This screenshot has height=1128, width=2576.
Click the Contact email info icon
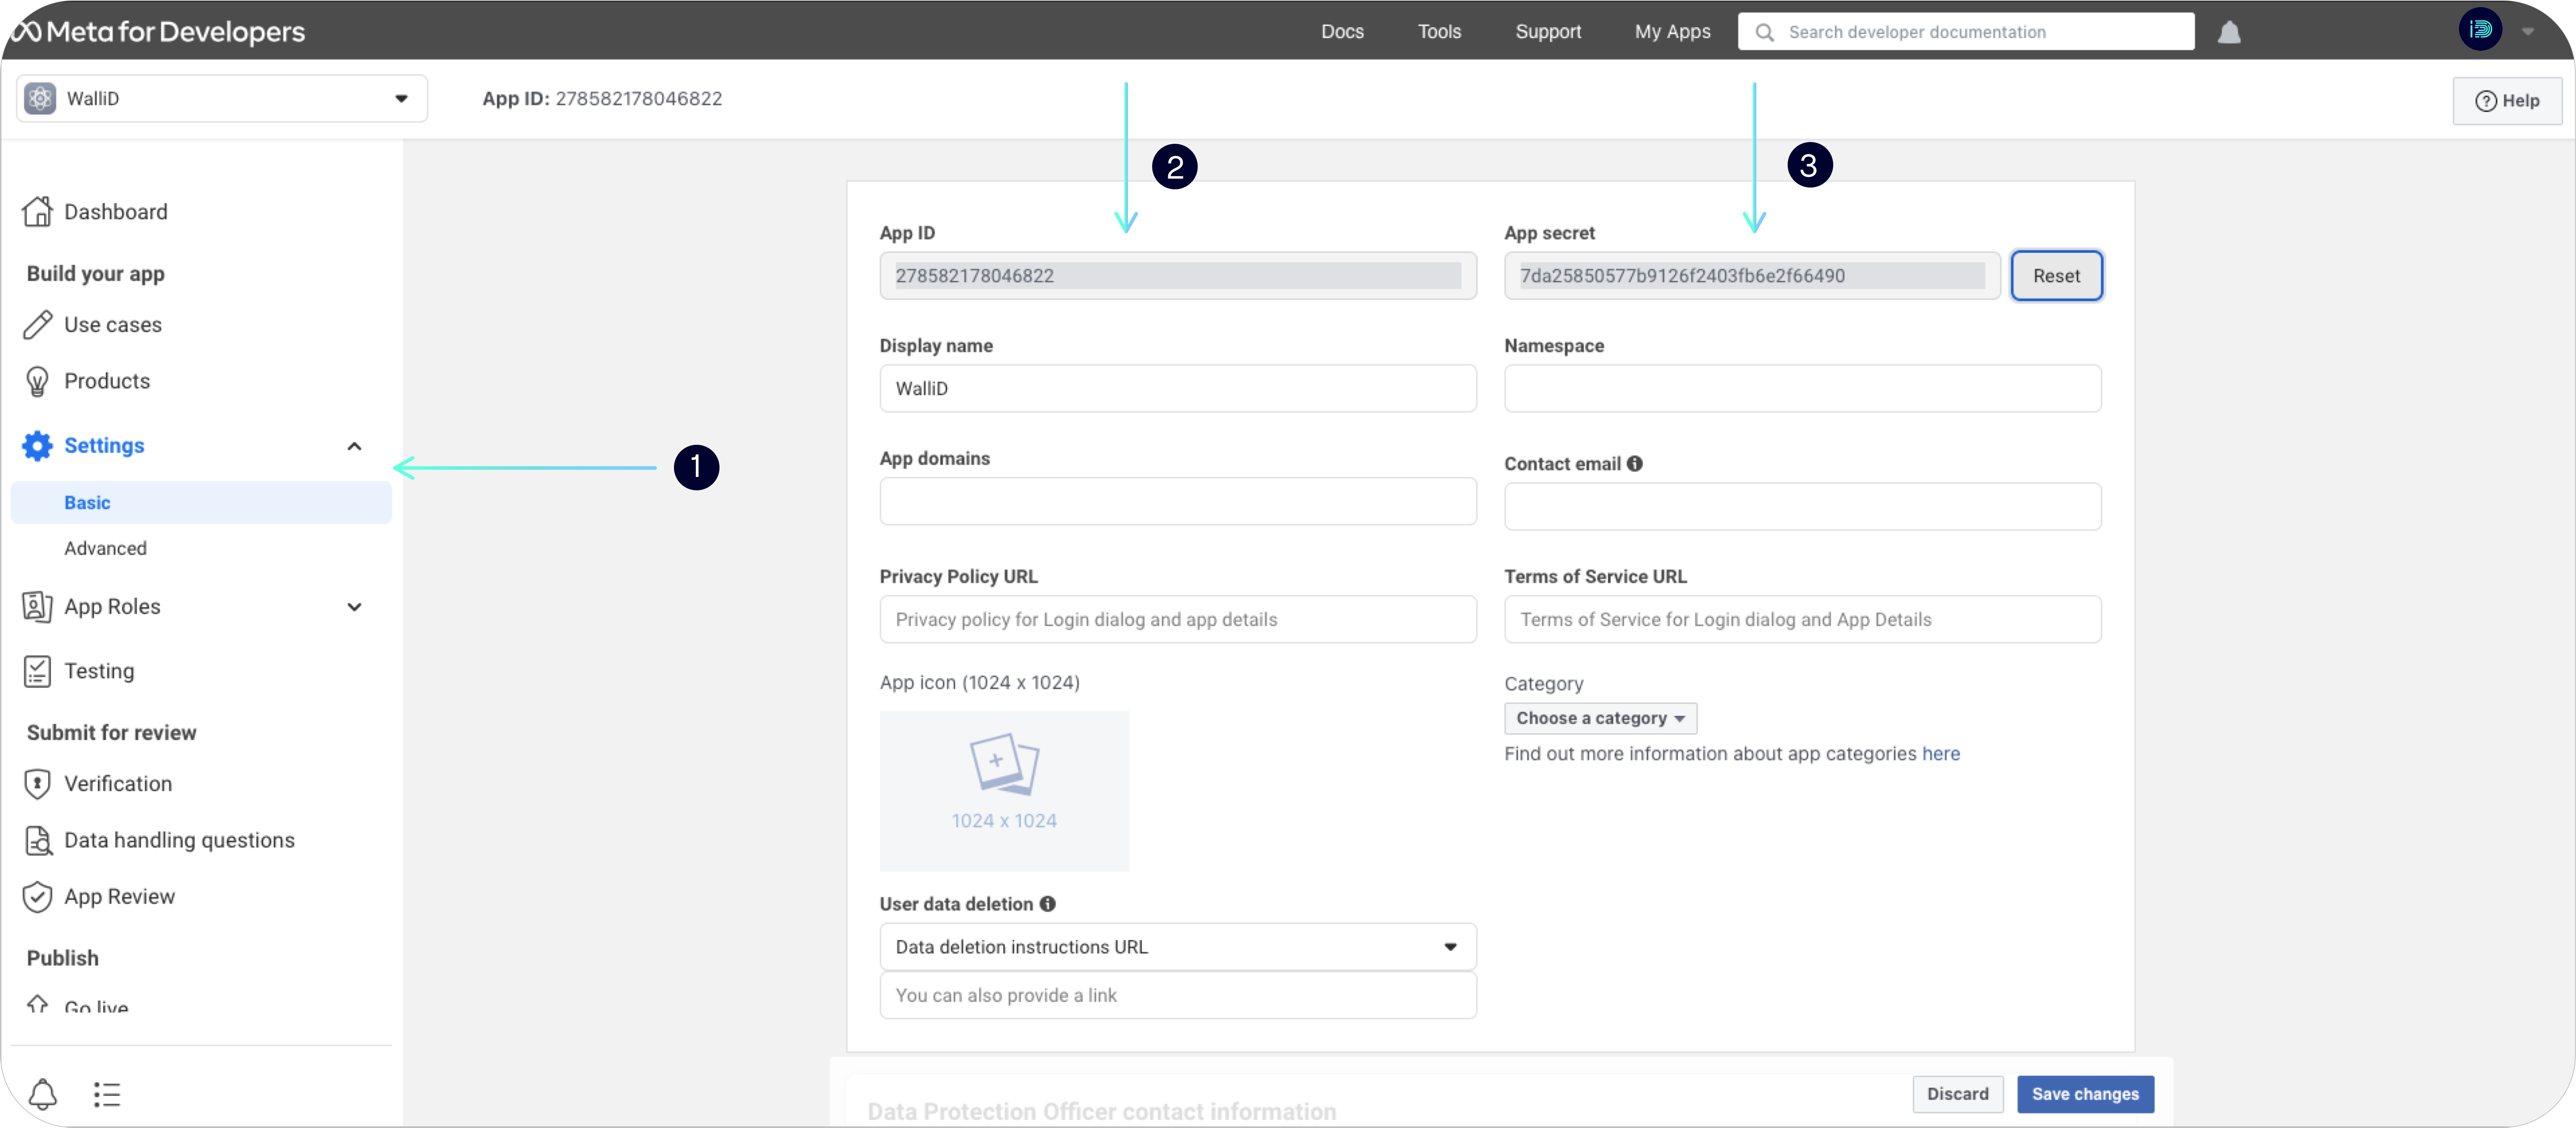tap(1634, 464)
